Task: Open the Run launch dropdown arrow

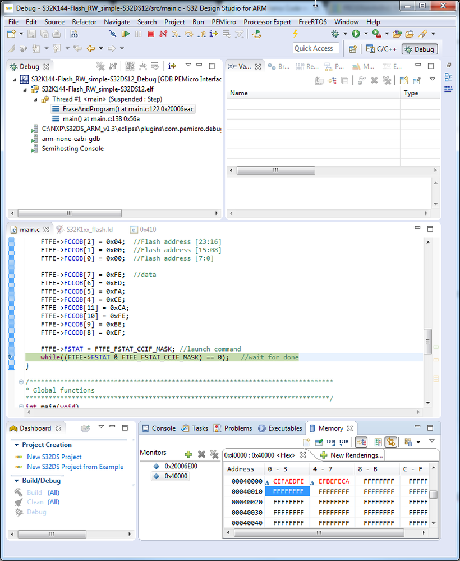Action: (x=366, y=34)
